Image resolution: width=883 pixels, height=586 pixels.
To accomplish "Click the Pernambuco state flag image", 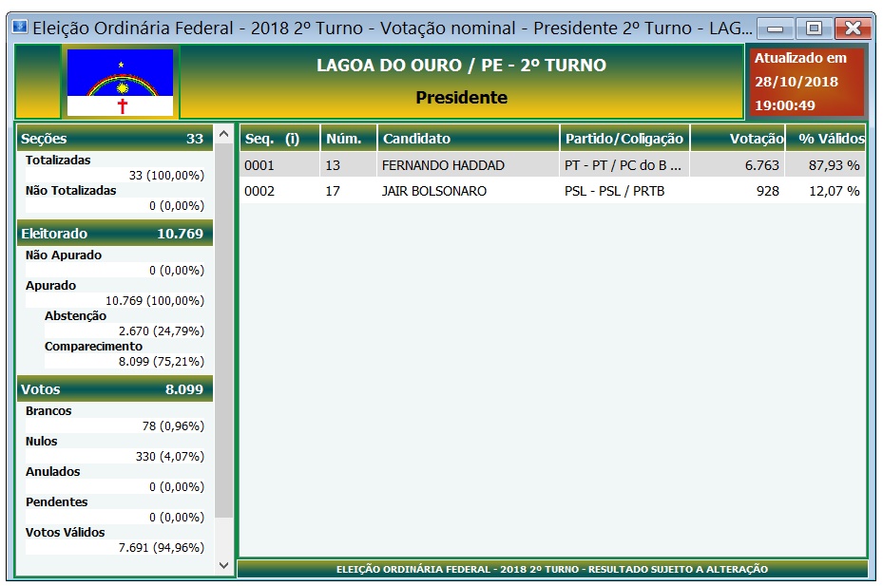I will pyautogui.click(x=120, y=83).
